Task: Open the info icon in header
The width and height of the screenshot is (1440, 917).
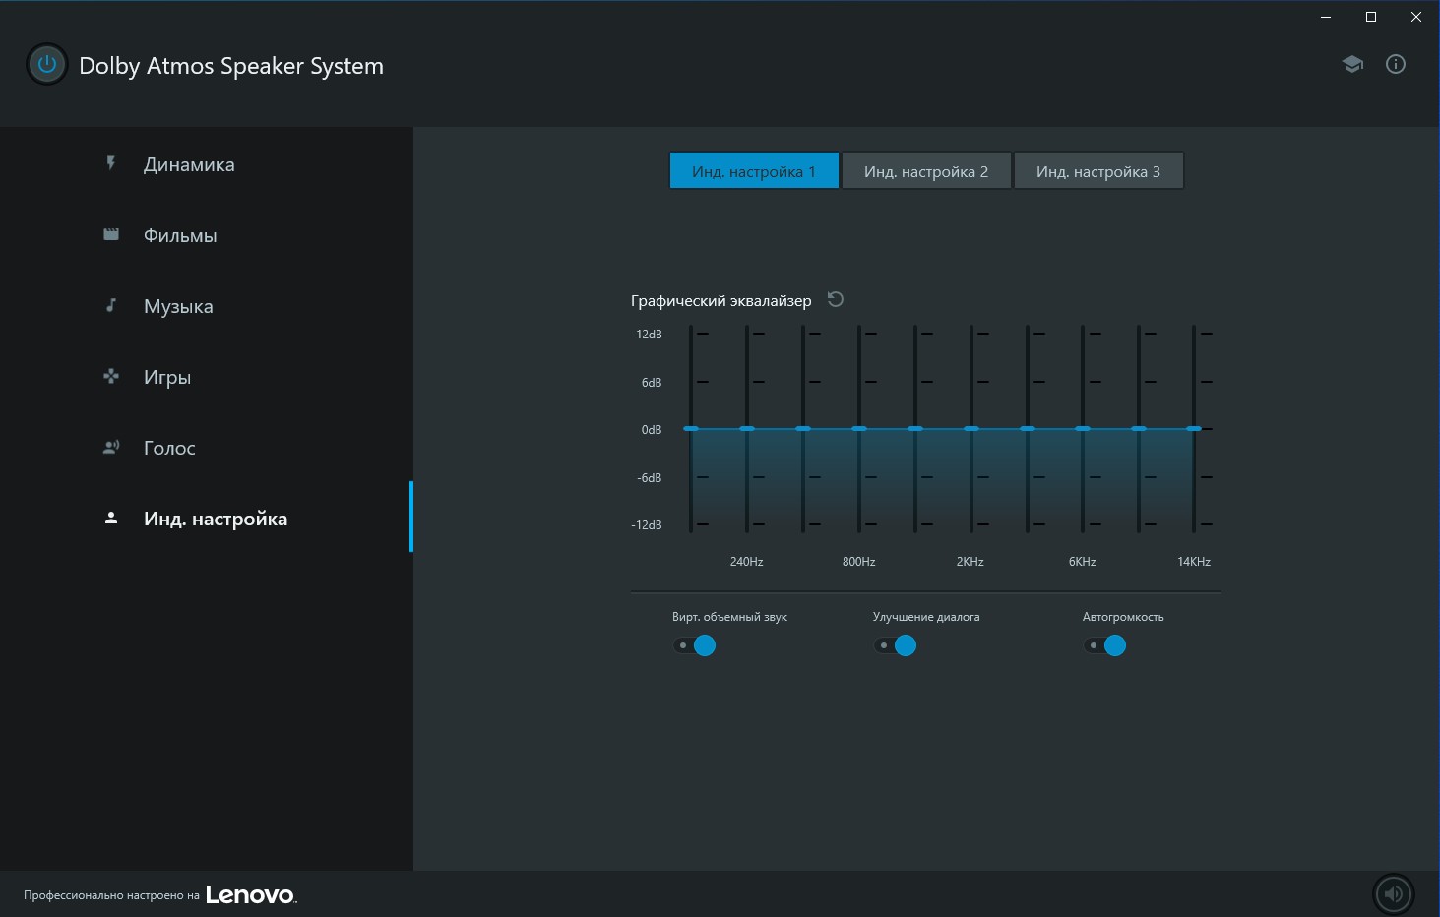Action: point(1395,65)
